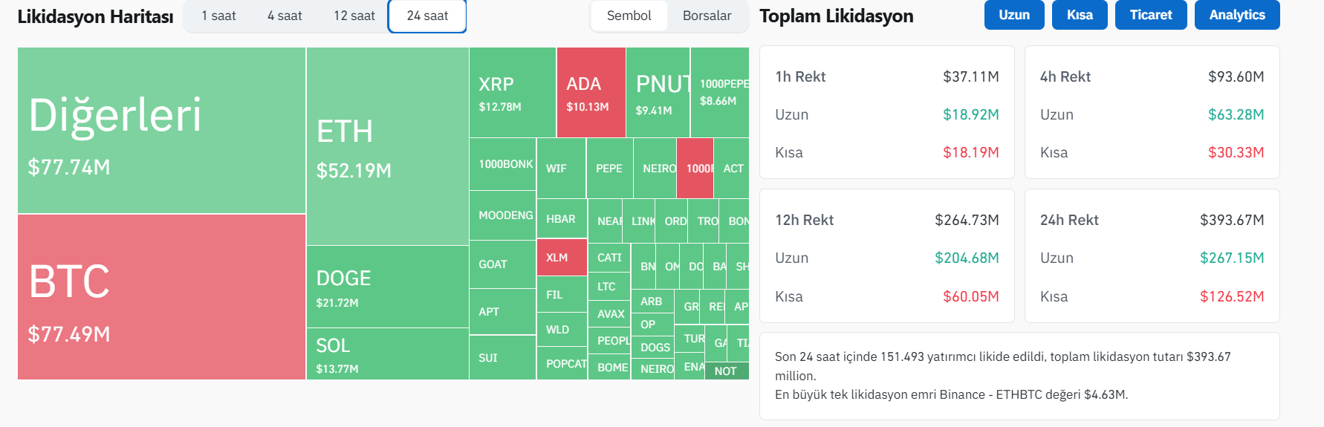This screenshot has height=427, width=1324.
Task: Select the XRP $12.78M tile
Action: click(x=512, y=93)
